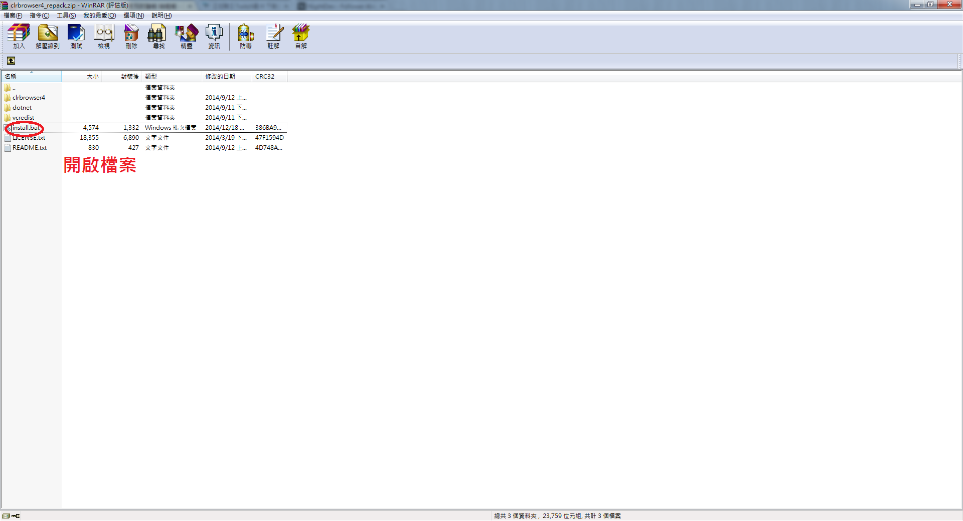Click the CRC32 value 47F1594D
The height and width of the screenshot is (521, 963).
[269, 138]
